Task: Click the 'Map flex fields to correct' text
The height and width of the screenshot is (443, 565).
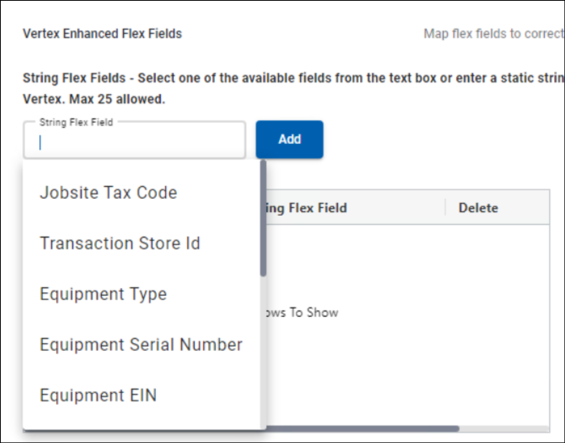Action: pyautogui.click(x=493, y=34)
